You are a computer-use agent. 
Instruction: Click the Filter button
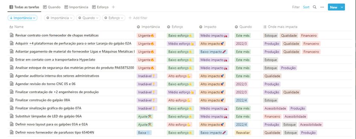tap(296, 7)
